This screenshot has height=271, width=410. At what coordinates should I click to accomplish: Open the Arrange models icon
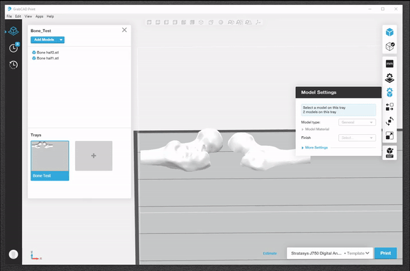pos(389,107)
